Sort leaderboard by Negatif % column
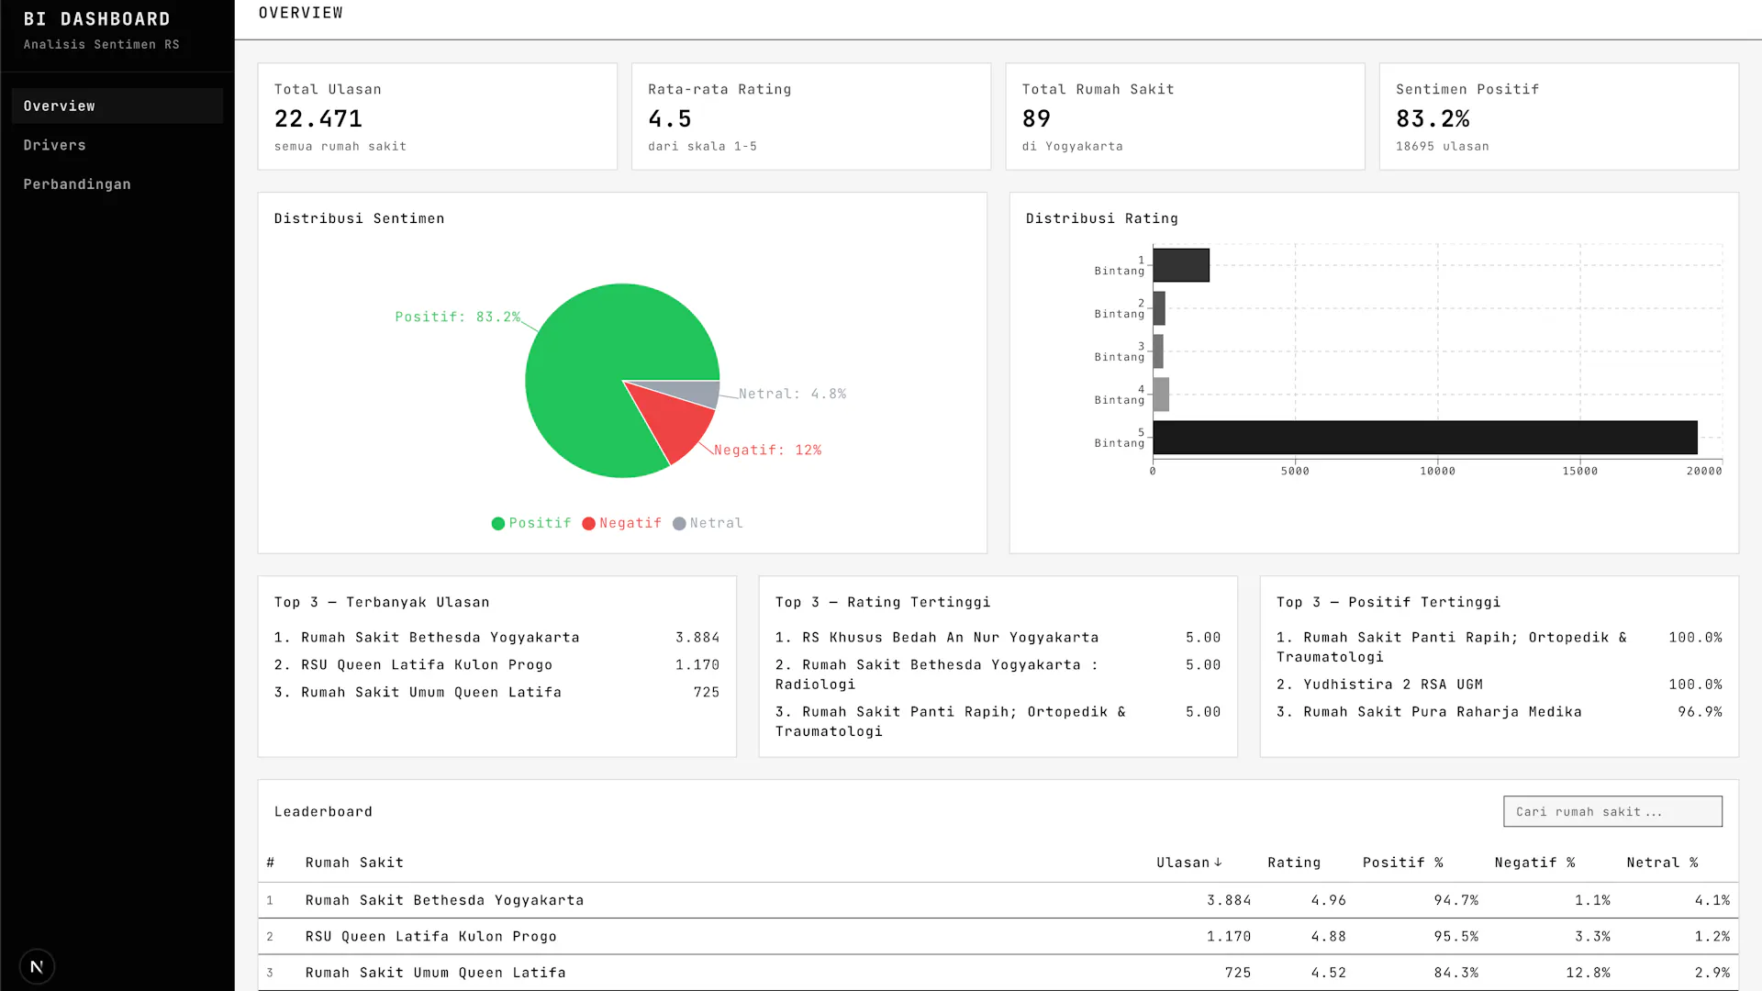 [1534, 863]
